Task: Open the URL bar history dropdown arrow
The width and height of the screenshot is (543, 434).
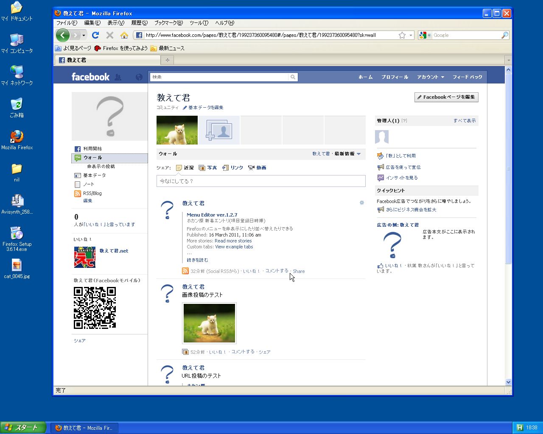Action: point(410,35)
